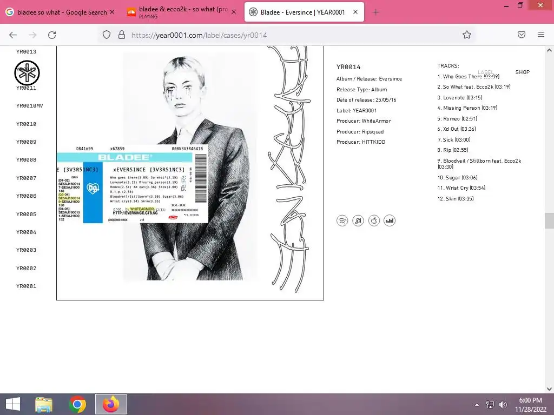Click the YR0014 catalog heading
This screenshot has width=554, height=415.
coord(348,67)
